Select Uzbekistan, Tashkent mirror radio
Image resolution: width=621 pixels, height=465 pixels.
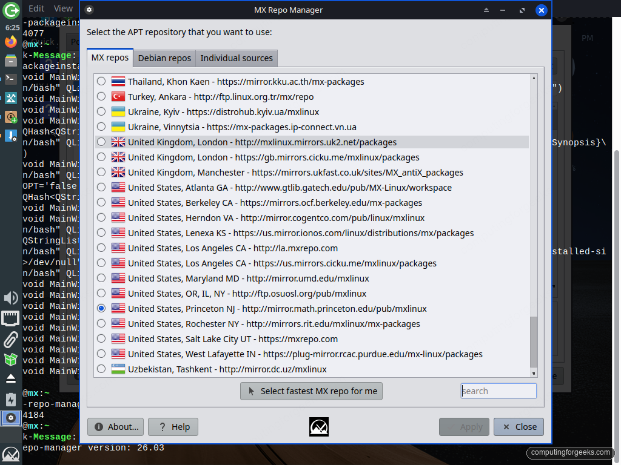pyautogui.click(x=101, y=369)
